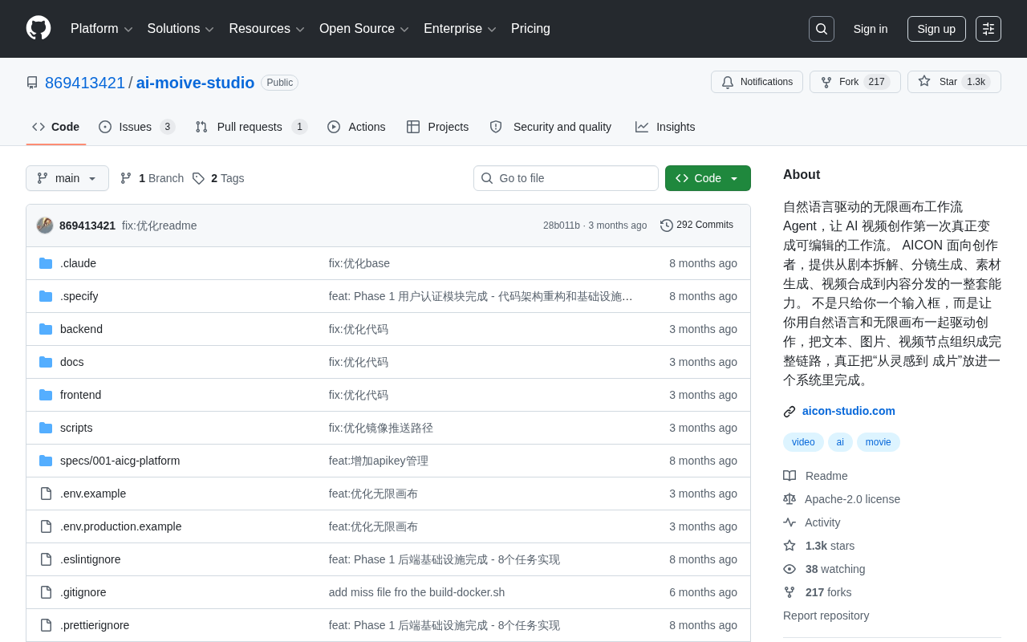Screen dimensions: 1027x642
Task: Open the 292 Commits history link
Action: [696, 226]
